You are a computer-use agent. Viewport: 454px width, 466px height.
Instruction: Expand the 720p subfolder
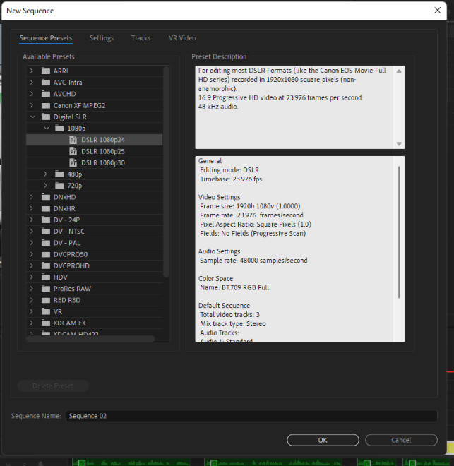[45, 186]
